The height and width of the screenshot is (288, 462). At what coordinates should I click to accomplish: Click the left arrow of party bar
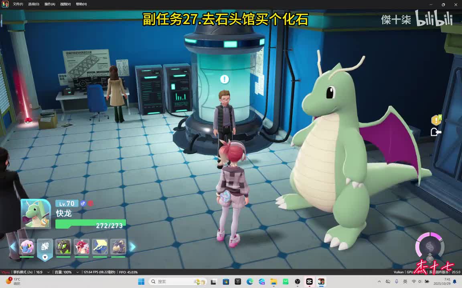pos(13,247)
